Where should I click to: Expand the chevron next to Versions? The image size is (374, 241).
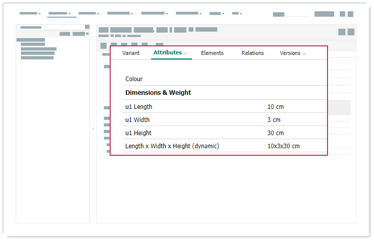tap(304, 53)
